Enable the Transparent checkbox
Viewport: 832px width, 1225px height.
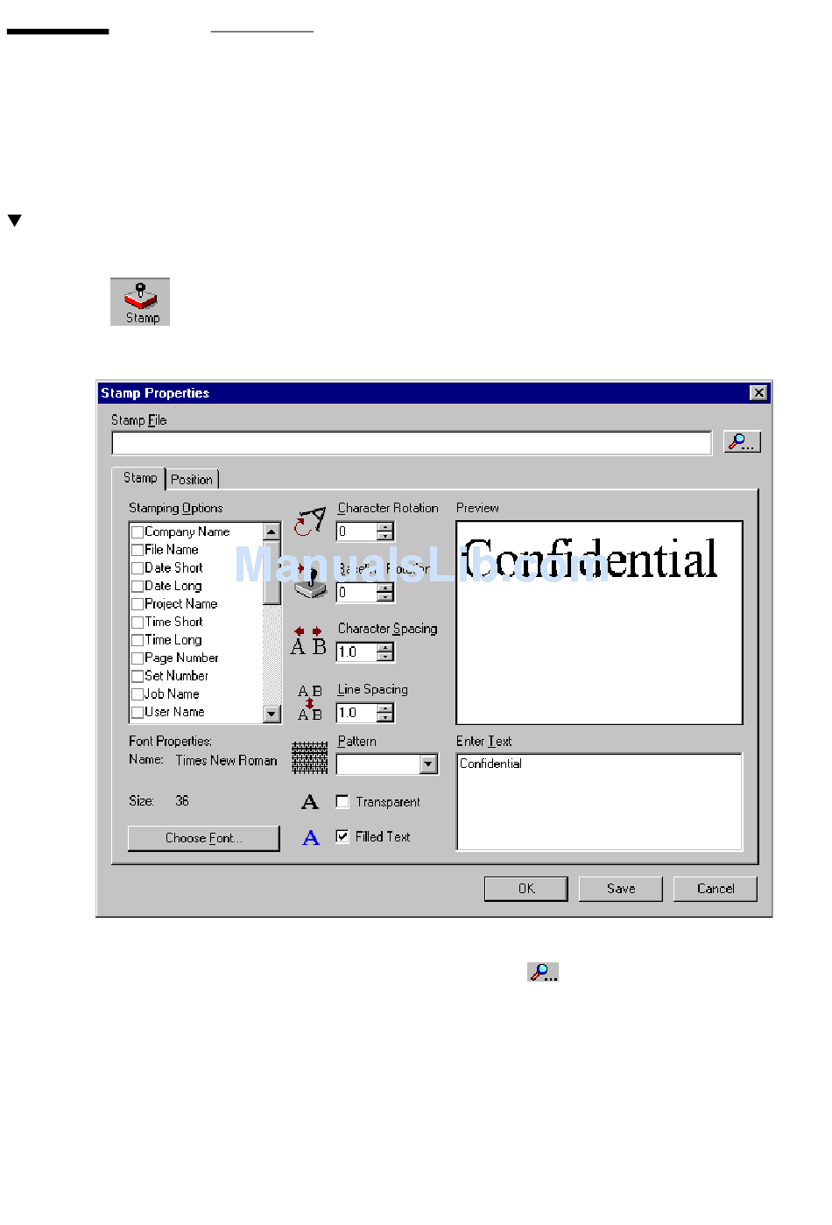coord(342,802)
